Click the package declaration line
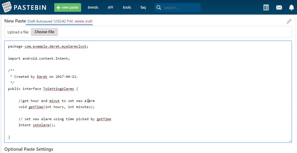 point(48,46)
